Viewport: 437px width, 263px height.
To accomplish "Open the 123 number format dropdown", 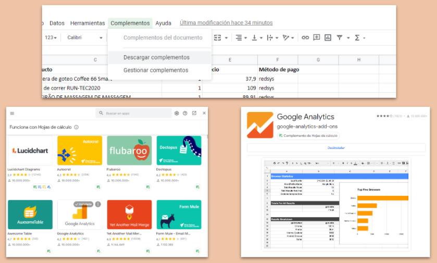I will pos(51,37).
